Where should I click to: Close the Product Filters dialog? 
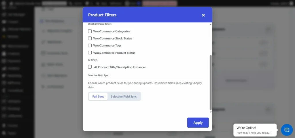pyautogui.click(x=203, y=15)
